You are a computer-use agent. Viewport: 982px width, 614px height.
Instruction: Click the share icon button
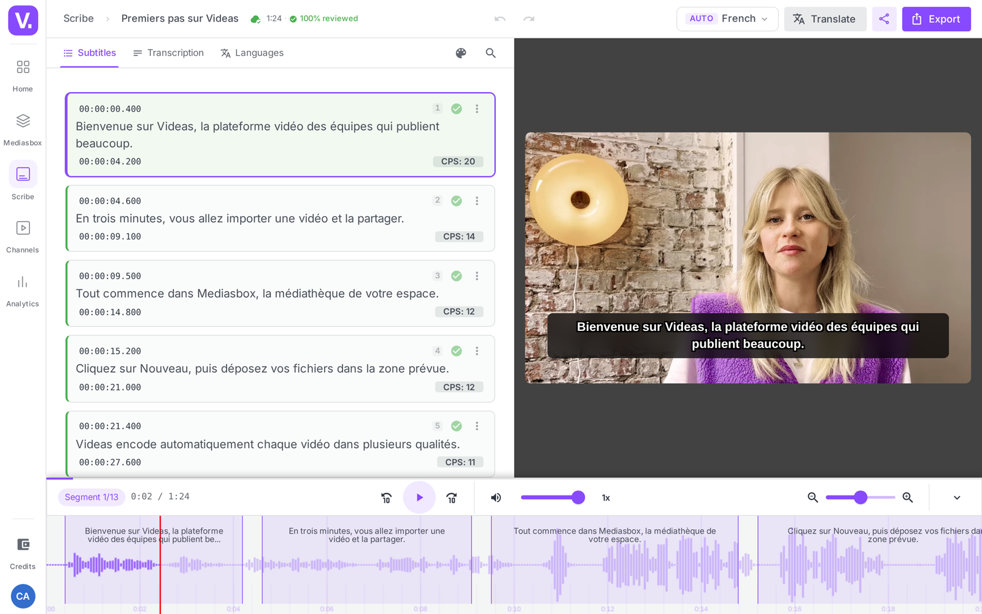884,19
